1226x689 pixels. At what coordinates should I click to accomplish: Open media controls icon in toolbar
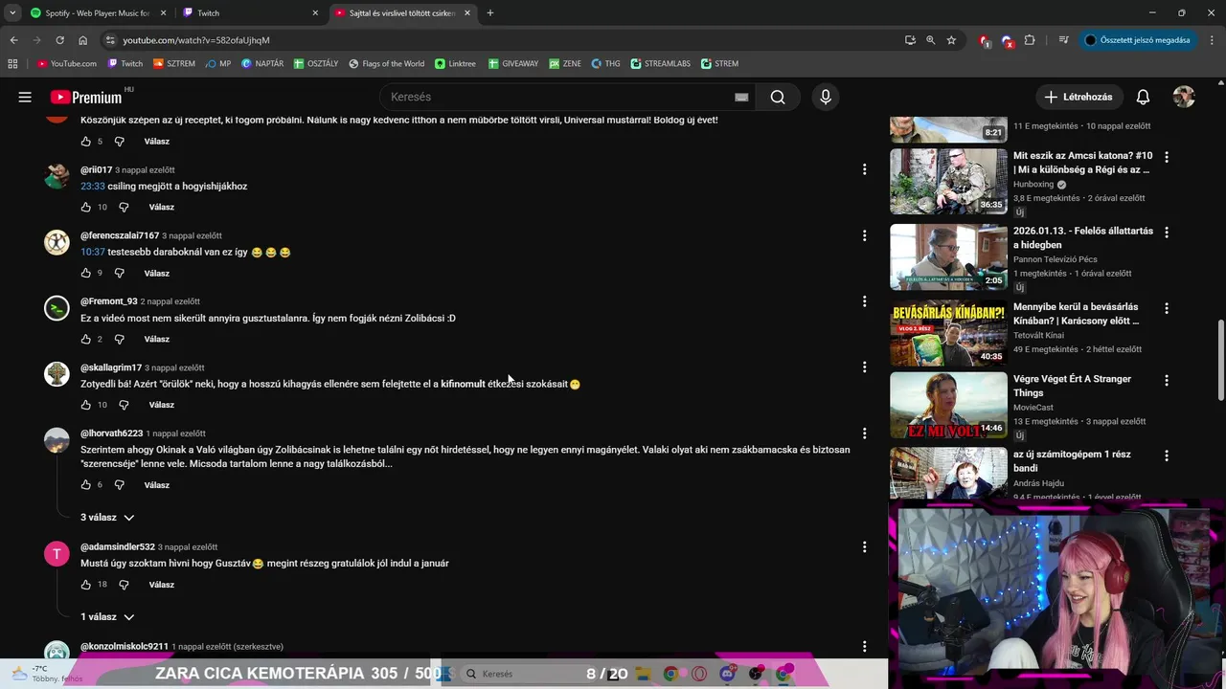point(1063,40)
